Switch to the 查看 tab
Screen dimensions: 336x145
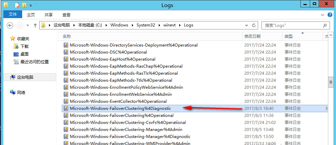point(66,15)
